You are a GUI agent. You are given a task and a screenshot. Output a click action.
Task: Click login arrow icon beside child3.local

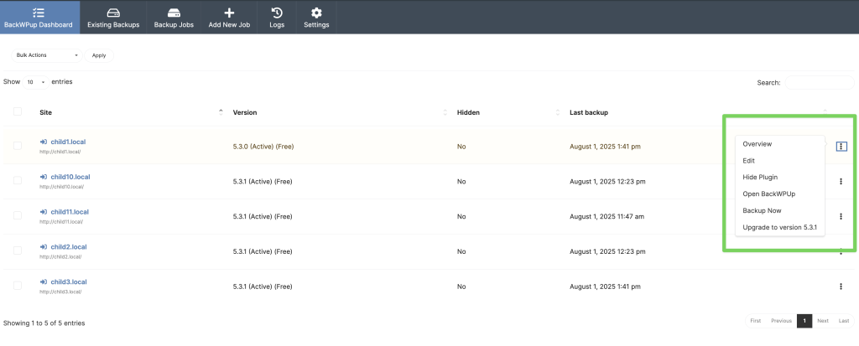[x=44, y=282]
